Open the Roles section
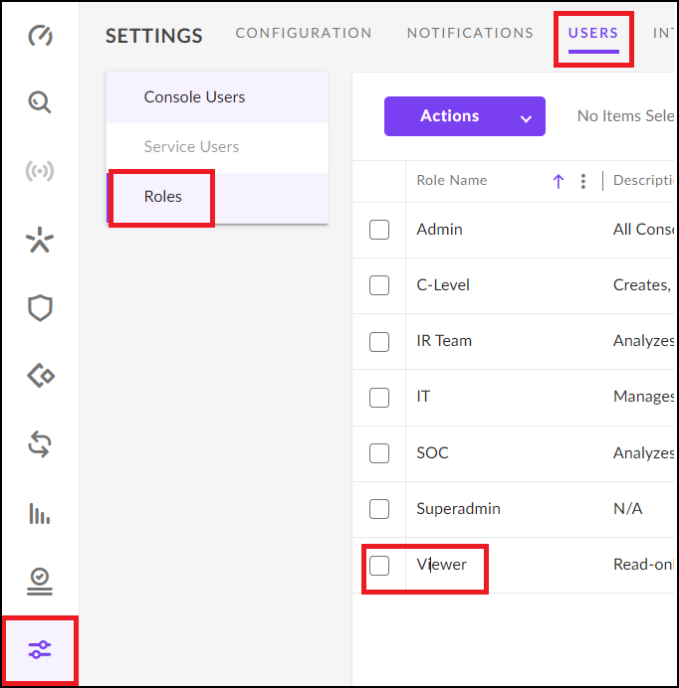Image resolution: width=679 pixels, height=688 pixels. pyautogui.click(x=163, y=197)
